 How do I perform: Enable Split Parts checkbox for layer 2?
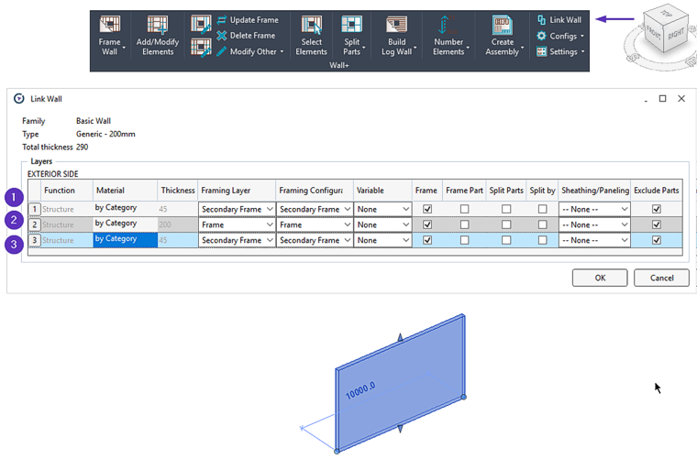pos(505,224)
